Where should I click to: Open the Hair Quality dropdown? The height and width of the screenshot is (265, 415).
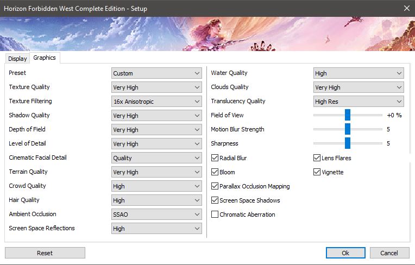156,200
